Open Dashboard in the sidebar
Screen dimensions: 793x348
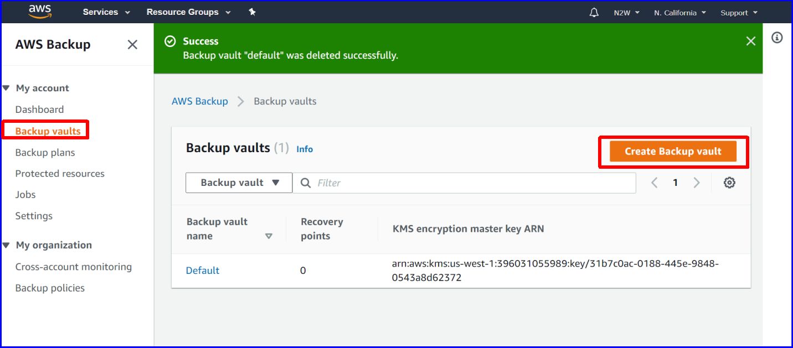(39, 110)
